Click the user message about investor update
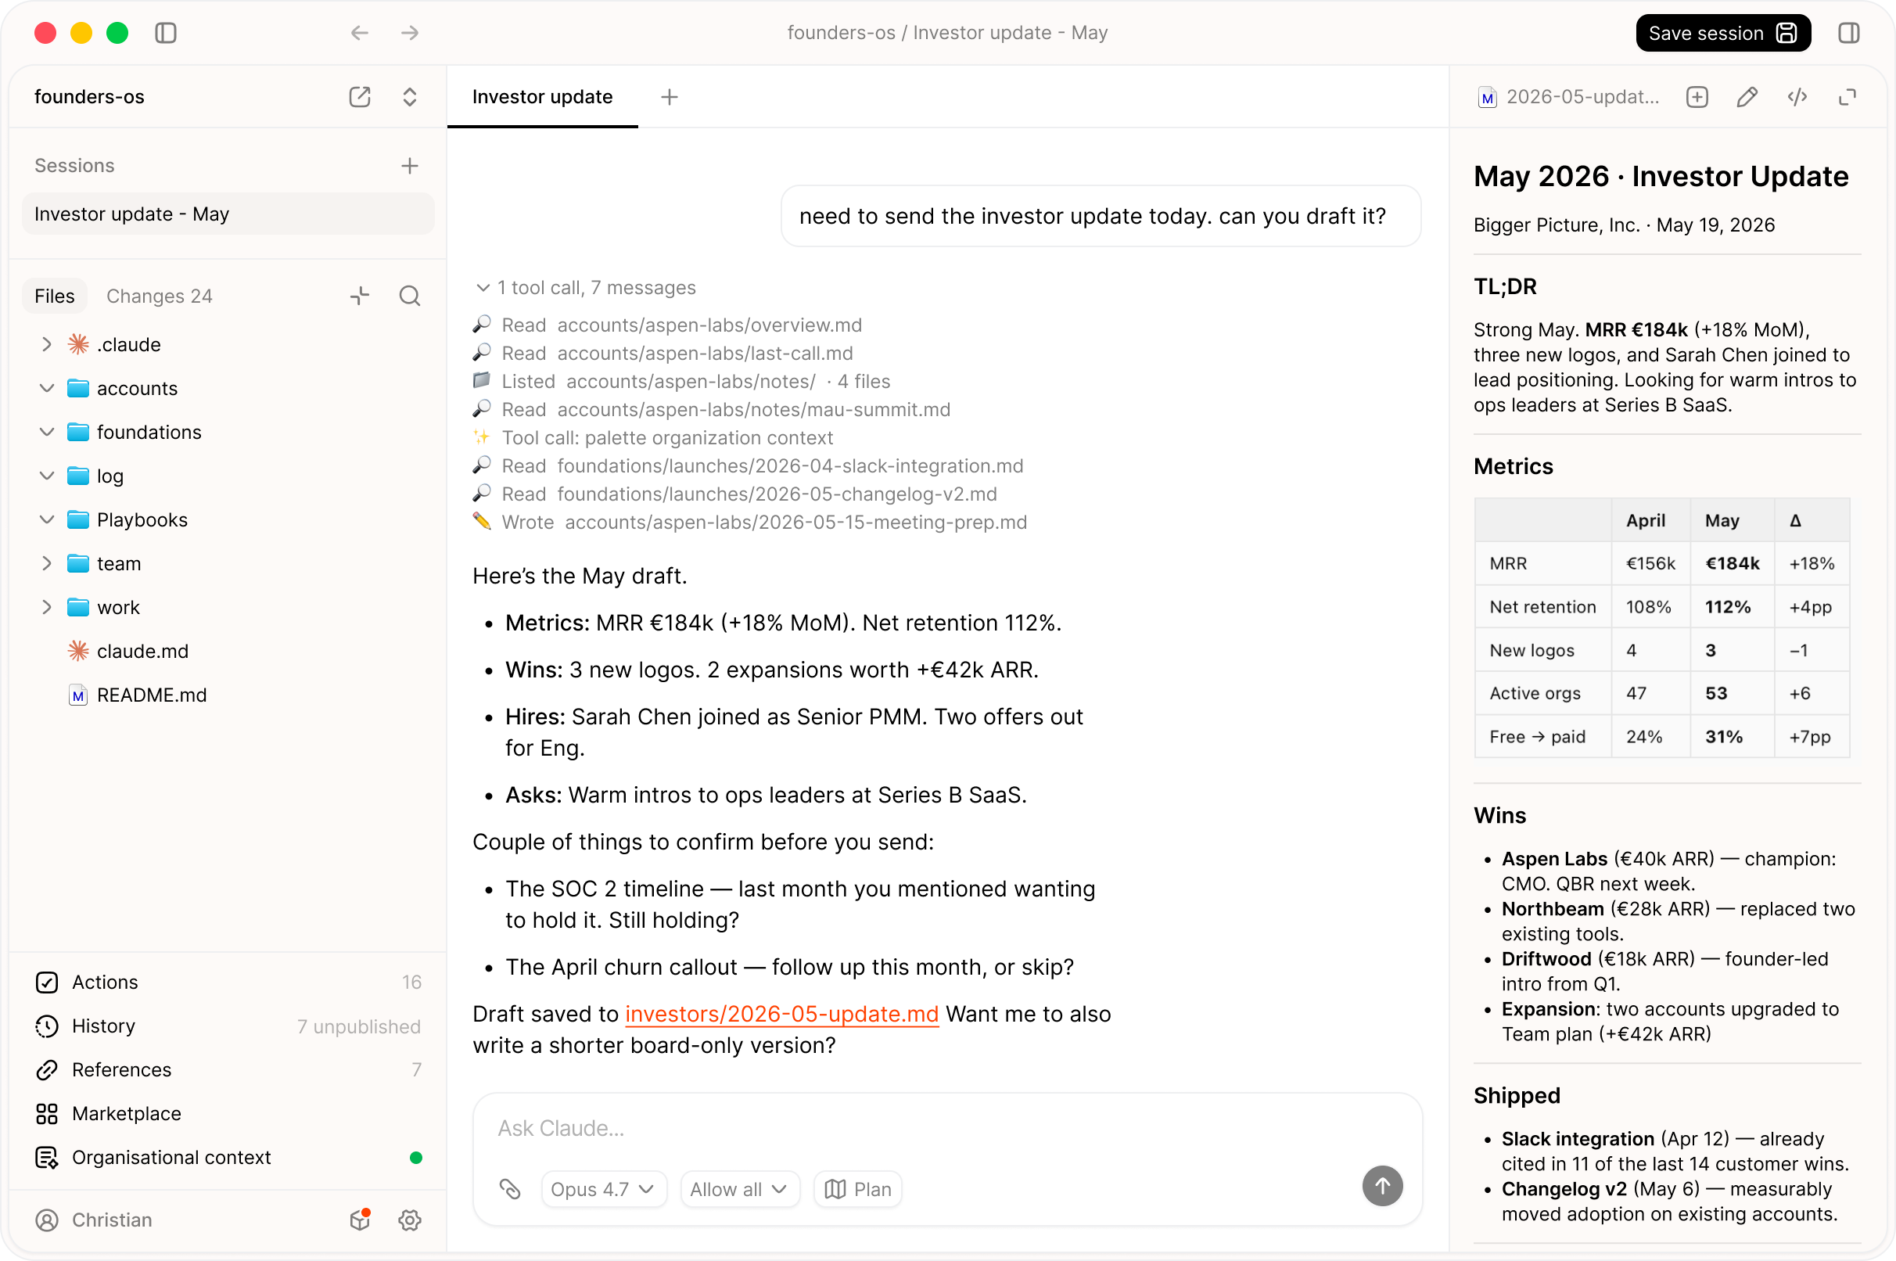The height and width of the screenshot is (1261, 1896). pos(1101,217)
